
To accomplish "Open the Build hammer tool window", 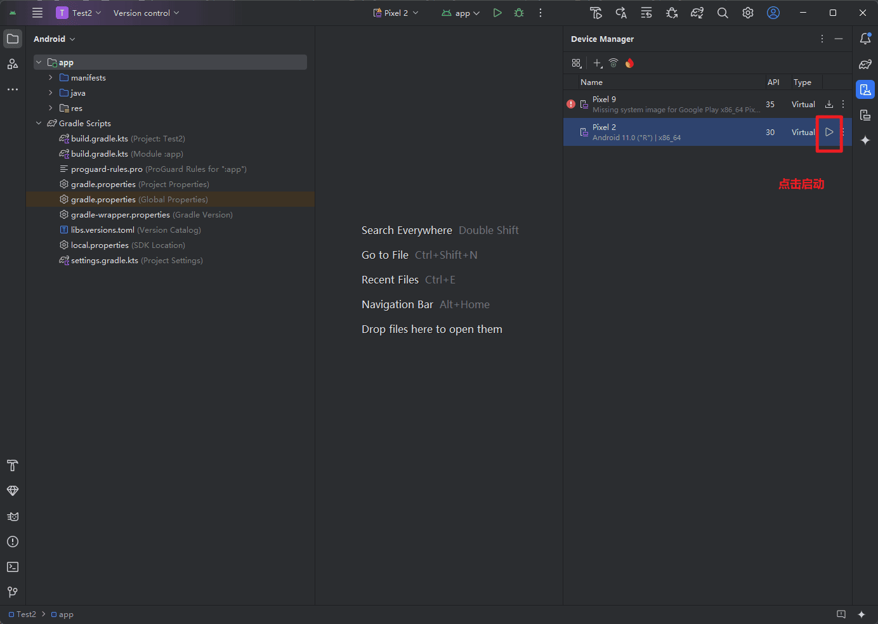I will pos(13,465).
